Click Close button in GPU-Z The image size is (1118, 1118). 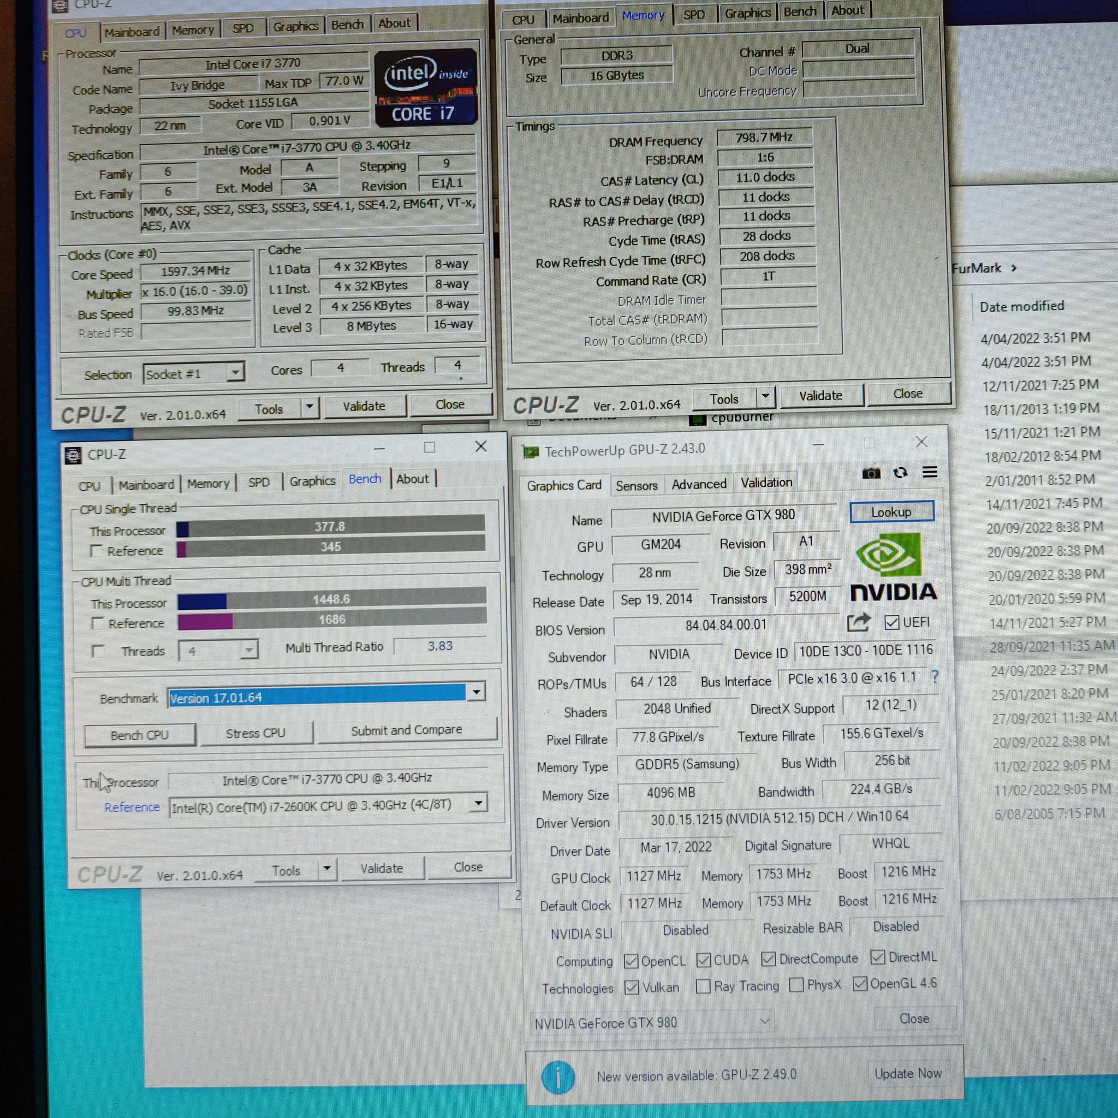coord(914,1018)
